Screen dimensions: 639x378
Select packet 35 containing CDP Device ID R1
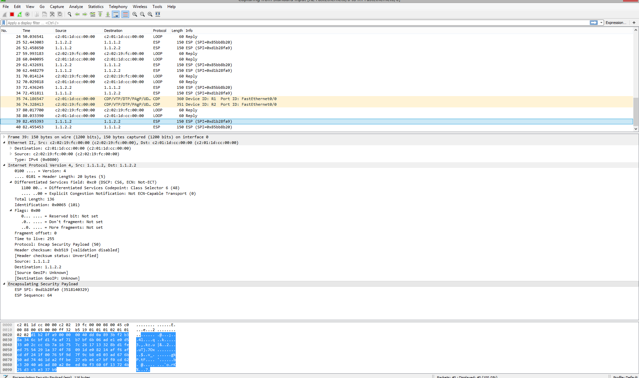(x=133, y=99)
